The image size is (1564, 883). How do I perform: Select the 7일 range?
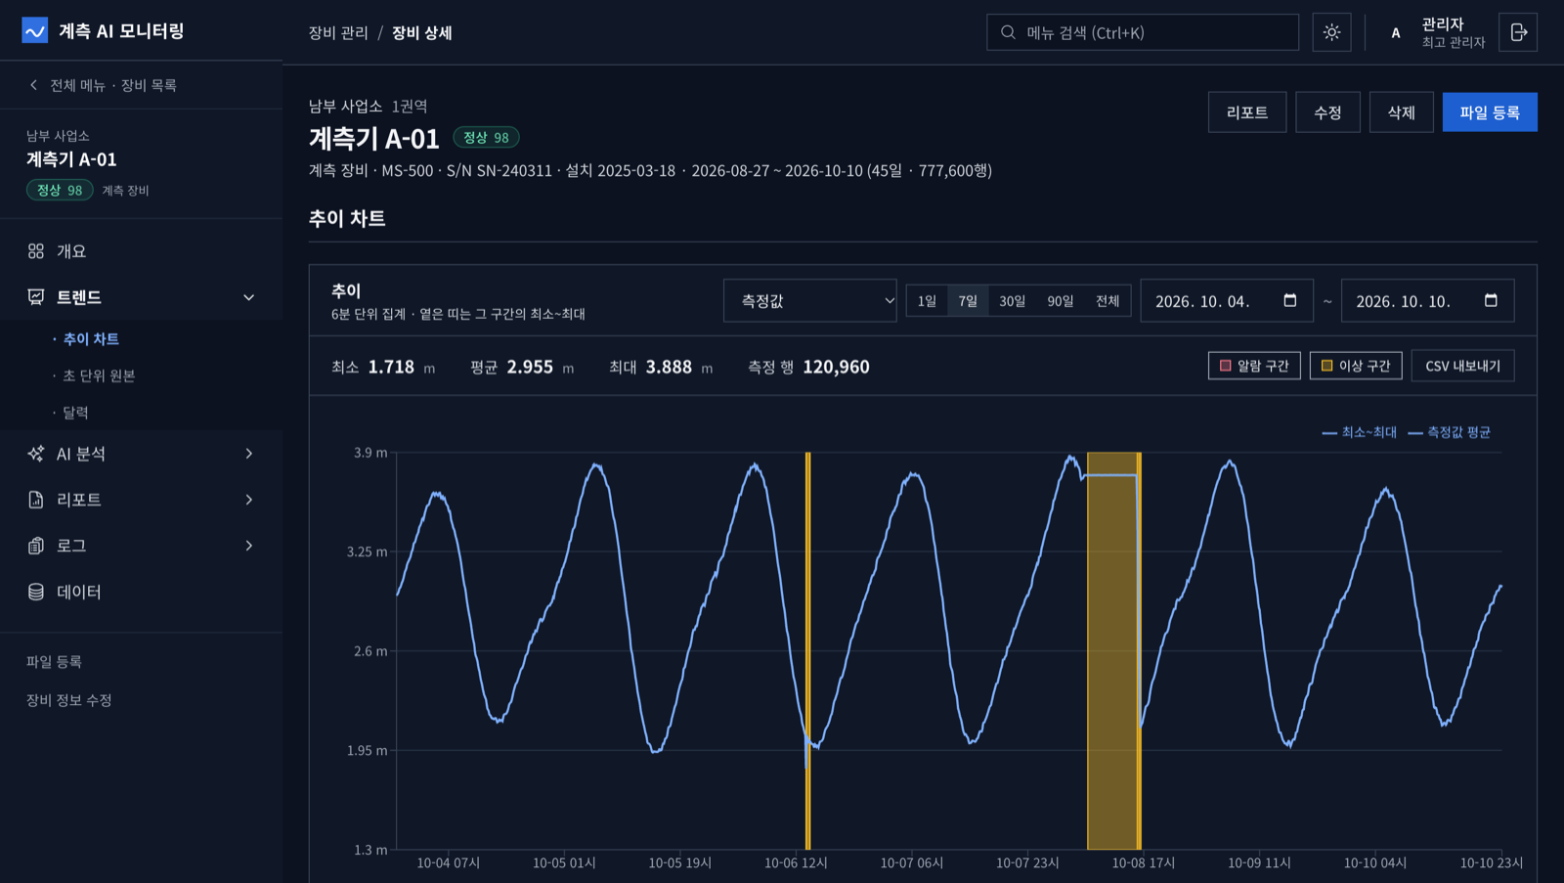point(968,301)
